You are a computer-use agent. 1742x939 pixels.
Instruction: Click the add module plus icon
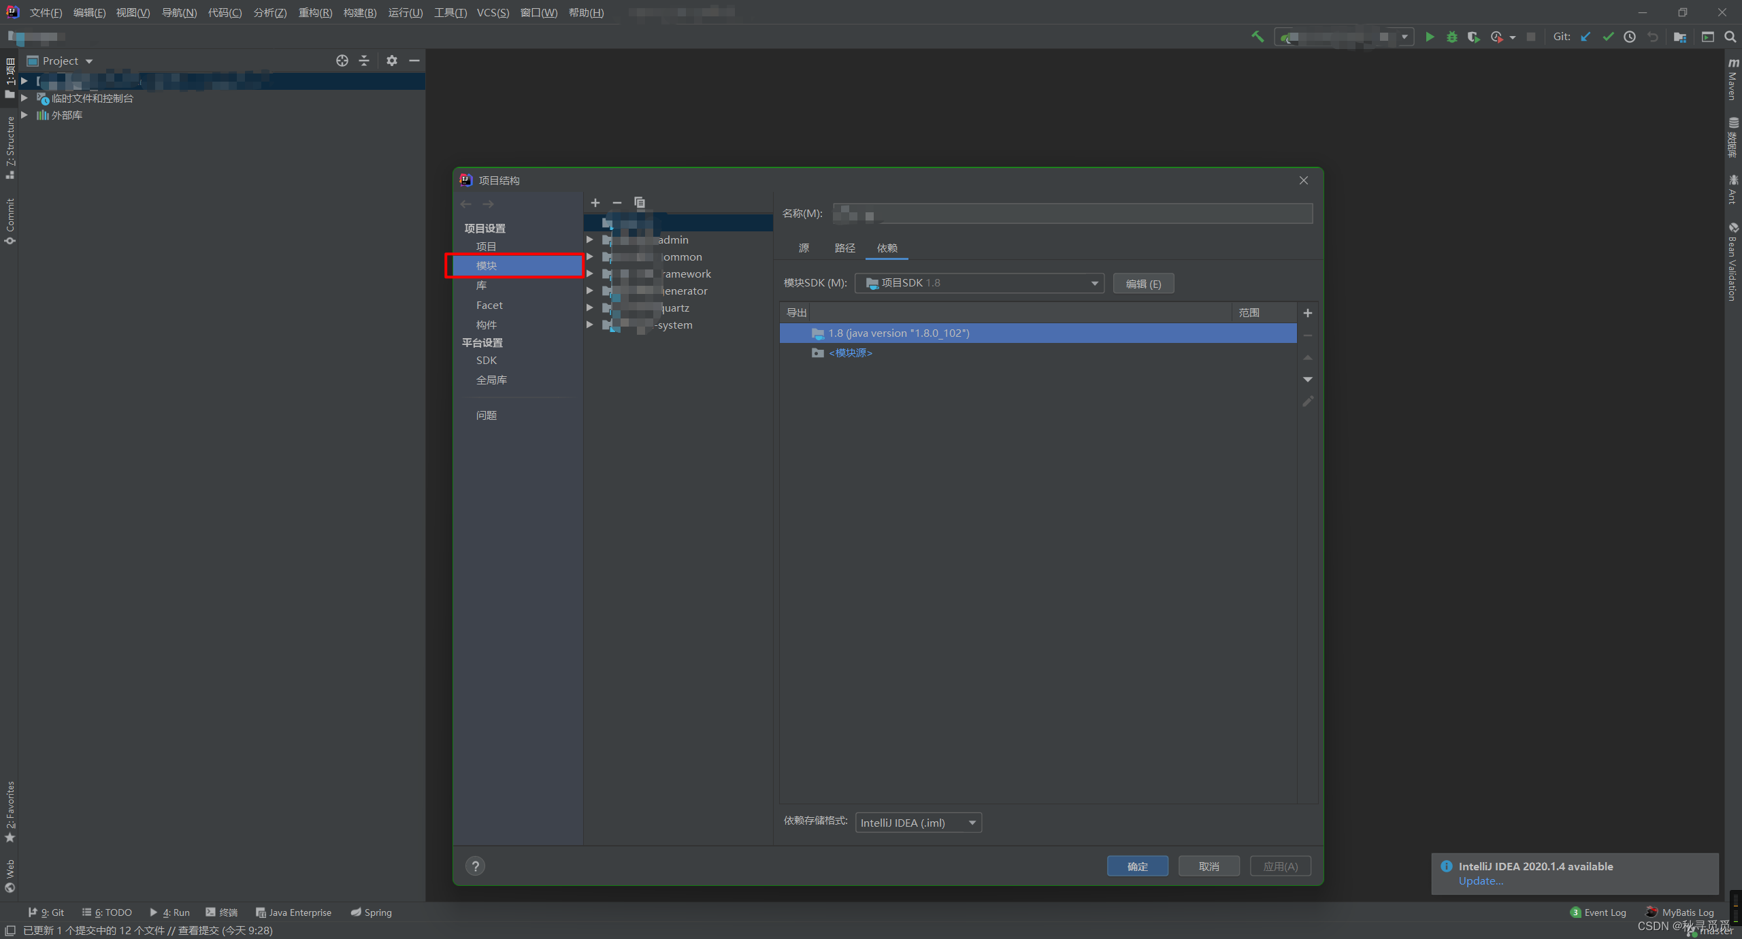[595, 203]
